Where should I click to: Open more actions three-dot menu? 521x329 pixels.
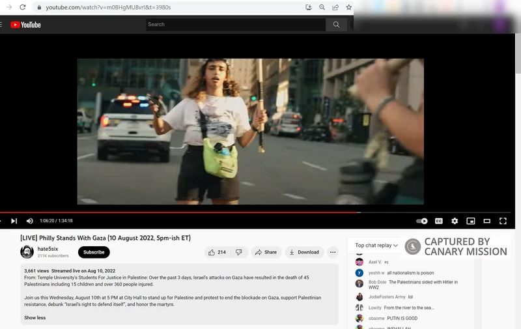[x=333, y=252]
